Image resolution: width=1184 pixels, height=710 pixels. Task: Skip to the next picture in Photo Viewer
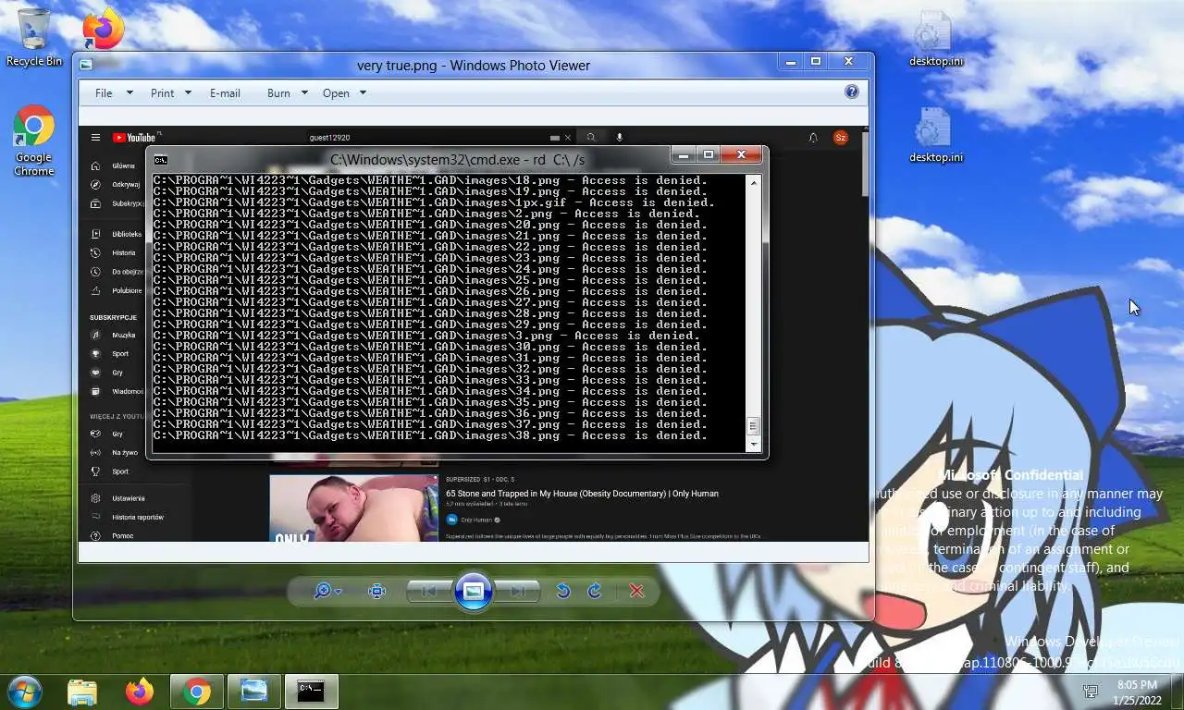[x=518, y=591]
